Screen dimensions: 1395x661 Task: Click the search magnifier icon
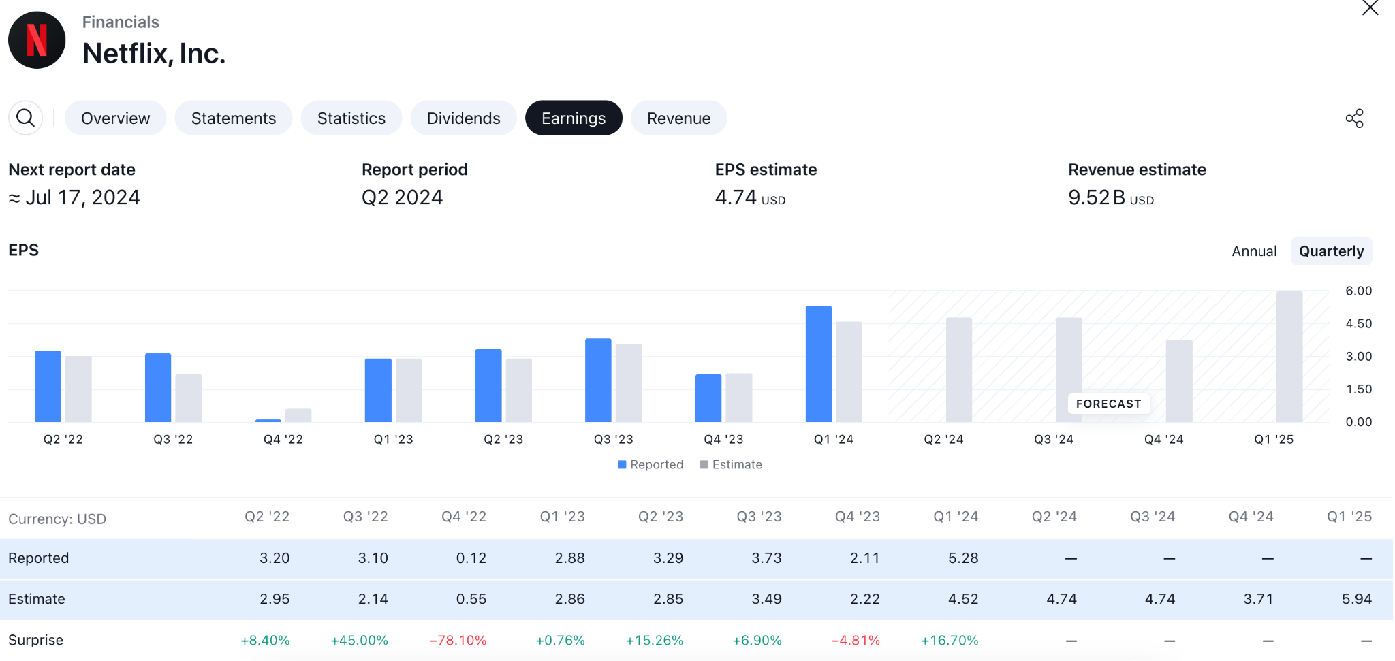(x=26, y=118)
